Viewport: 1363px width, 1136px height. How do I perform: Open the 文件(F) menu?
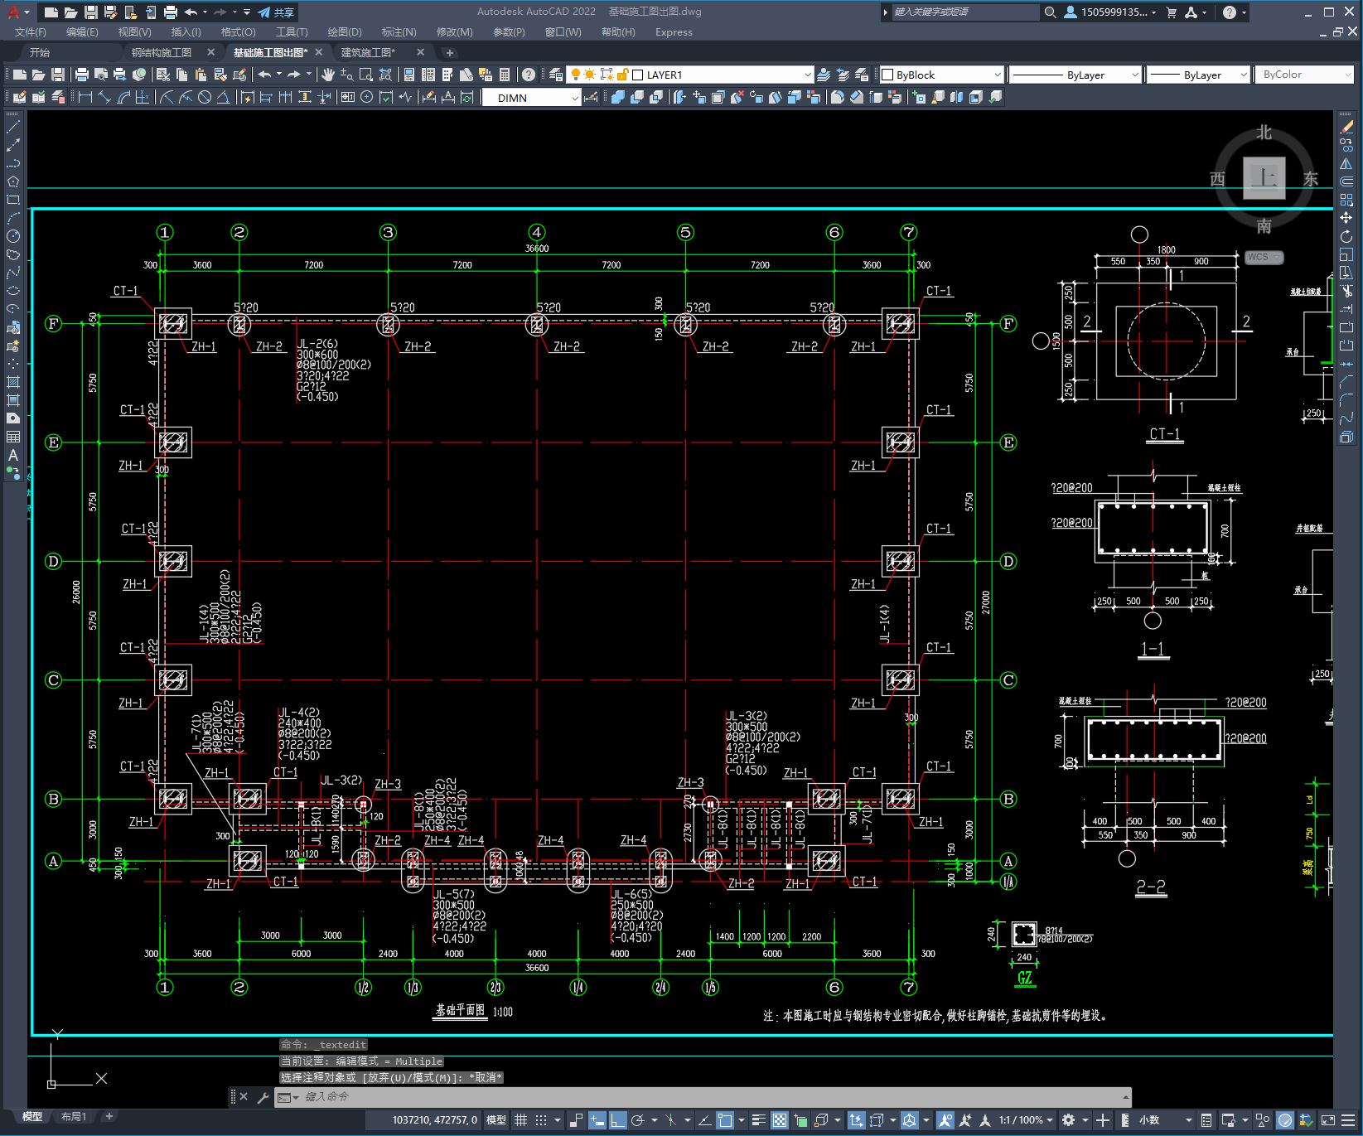tap(31, 32)
